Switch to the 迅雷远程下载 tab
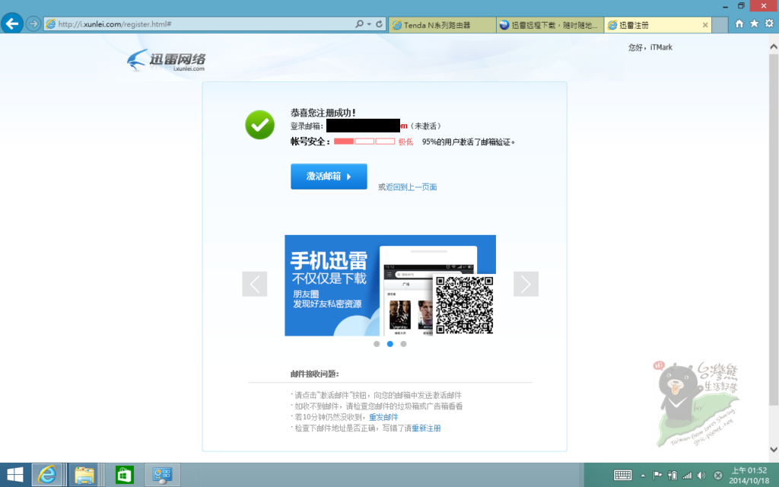 550,25
